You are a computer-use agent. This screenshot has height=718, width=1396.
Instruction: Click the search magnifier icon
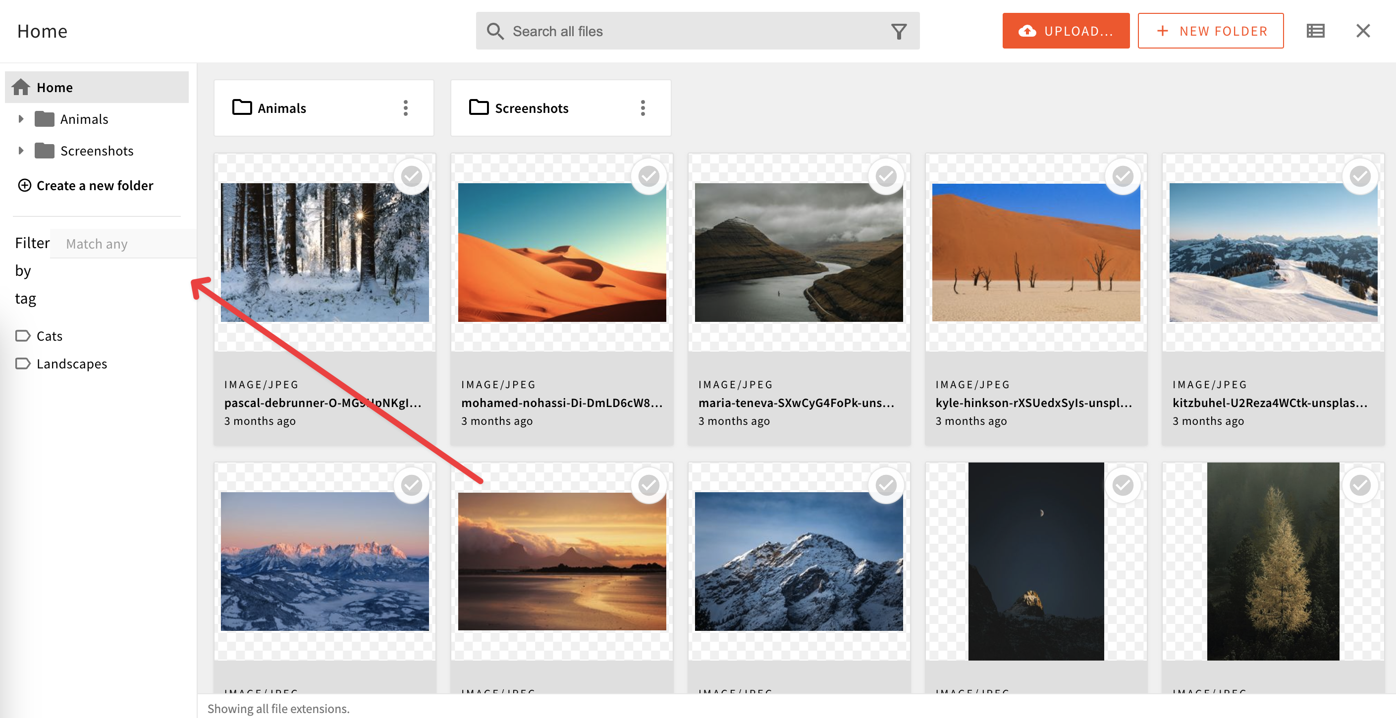(x=495, y=31)
